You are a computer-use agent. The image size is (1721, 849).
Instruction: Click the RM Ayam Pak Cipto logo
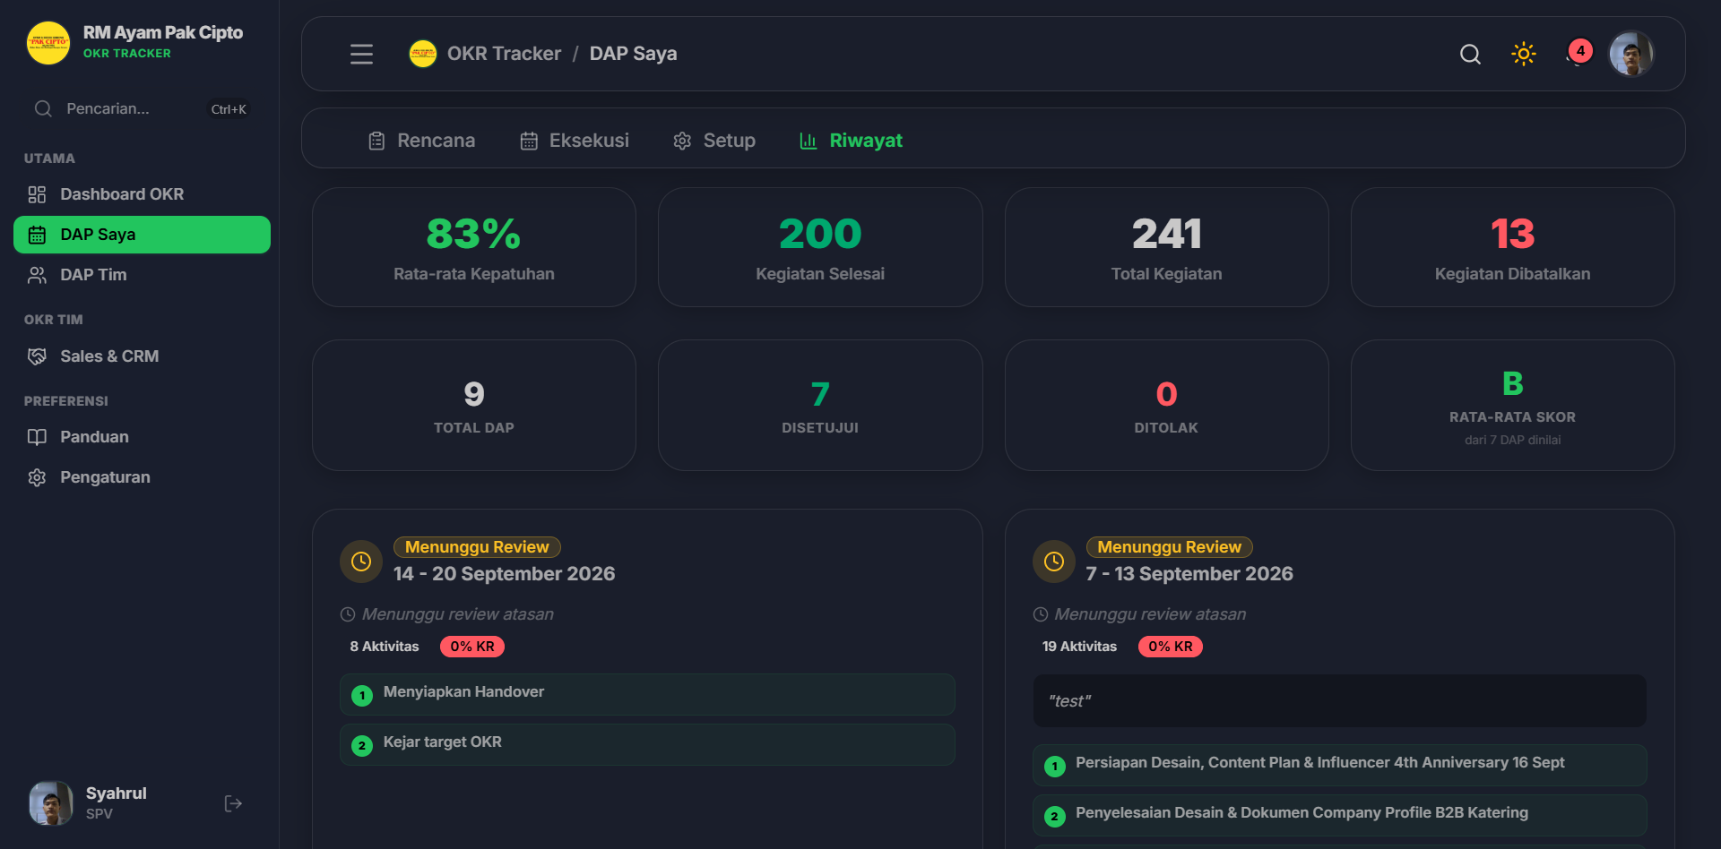pos(48,43)
